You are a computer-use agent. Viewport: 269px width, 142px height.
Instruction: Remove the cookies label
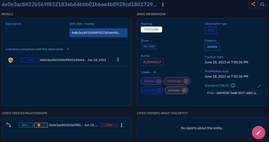point(158,81)
